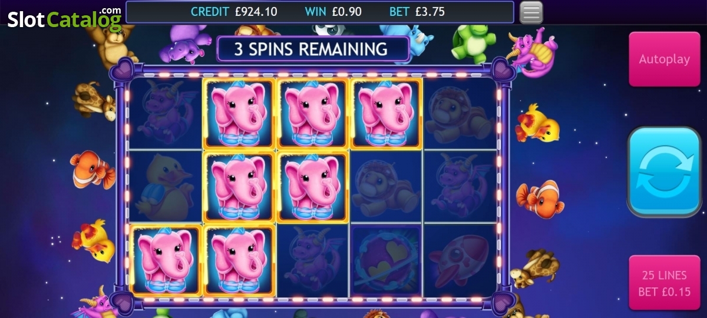Start Autoplay mode
The width and height of the screenshot is (707, 318).
664,59
